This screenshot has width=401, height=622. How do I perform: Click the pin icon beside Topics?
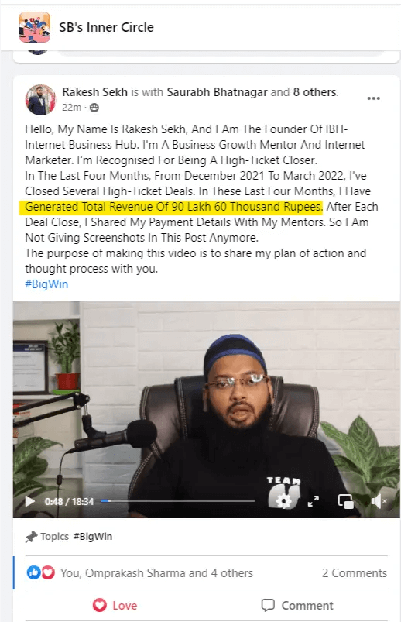pyautogui.click(x=31, y=537)
